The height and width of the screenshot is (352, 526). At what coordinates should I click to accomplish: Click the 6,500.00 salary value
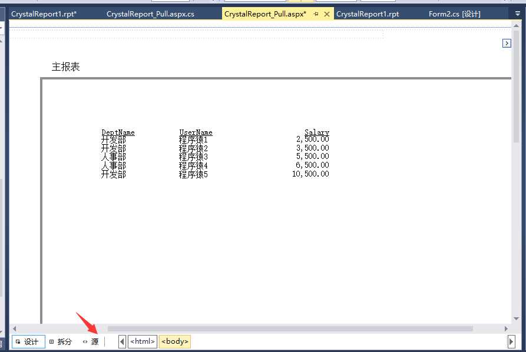tap(312, 165)
